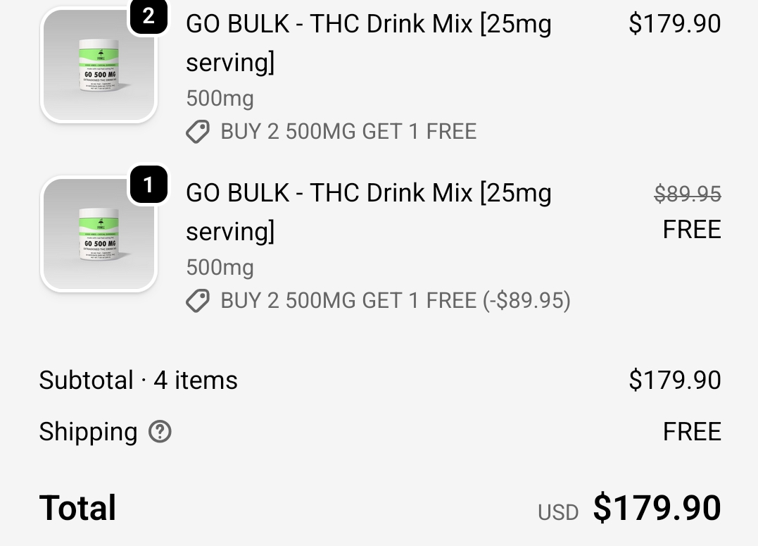The width and height of the screenshot is (758, 546).
Task: Click the Subtotal · 4 items label
Action: pos(139,380)
